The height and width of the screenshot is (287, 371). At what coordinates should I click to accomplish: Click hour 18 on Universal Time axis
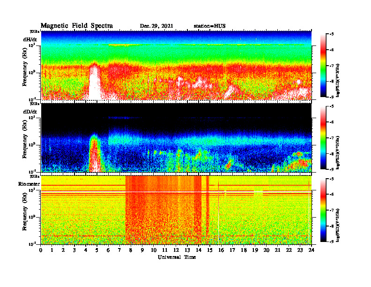[244, 250]
